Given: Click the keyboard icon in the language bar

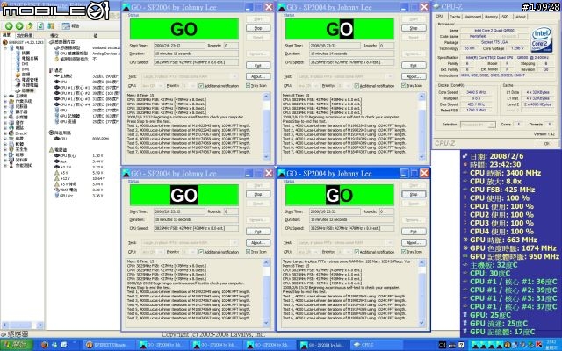Looking at the screenshot, I should [x=452, y=345].
